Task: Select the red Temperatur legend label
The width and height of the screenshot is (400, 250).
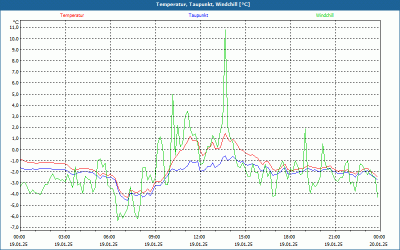Action: pos(72,15)
